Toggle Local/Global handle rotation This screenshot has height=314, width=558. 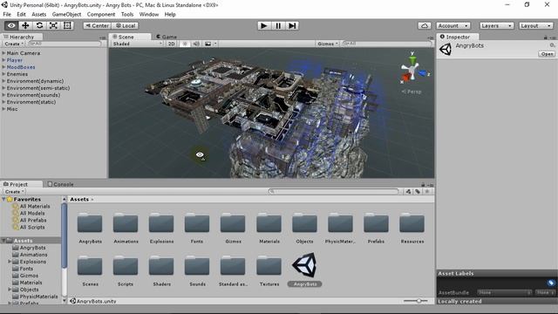point(126,25)
